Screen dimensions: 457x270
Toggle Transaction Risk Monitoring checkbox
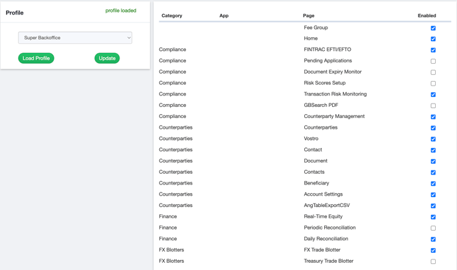pyautogui.click(x=433, y=94)
